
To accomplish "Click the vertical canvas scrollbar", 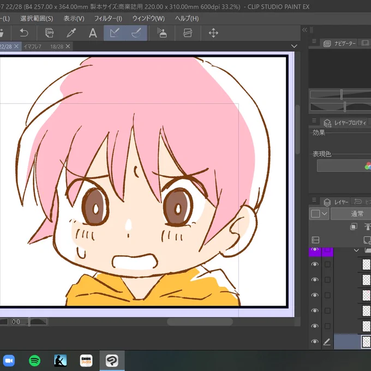I will point(298,130).
